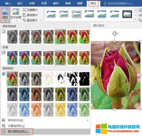
Task: Select black and white 50% recolor
Action: (x=72, y=79)
